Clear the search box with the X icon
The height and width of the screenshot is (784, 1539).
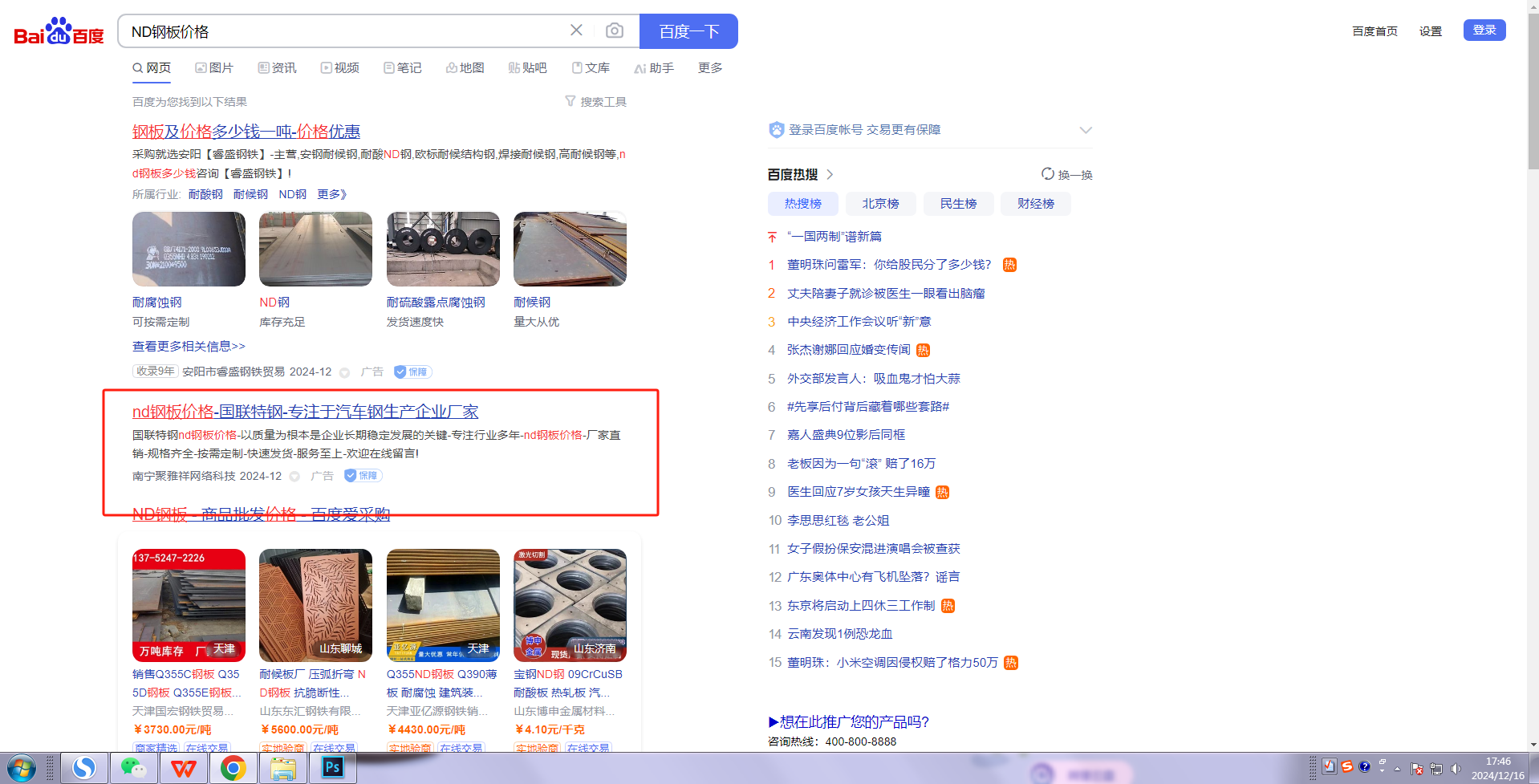(576, 30)
